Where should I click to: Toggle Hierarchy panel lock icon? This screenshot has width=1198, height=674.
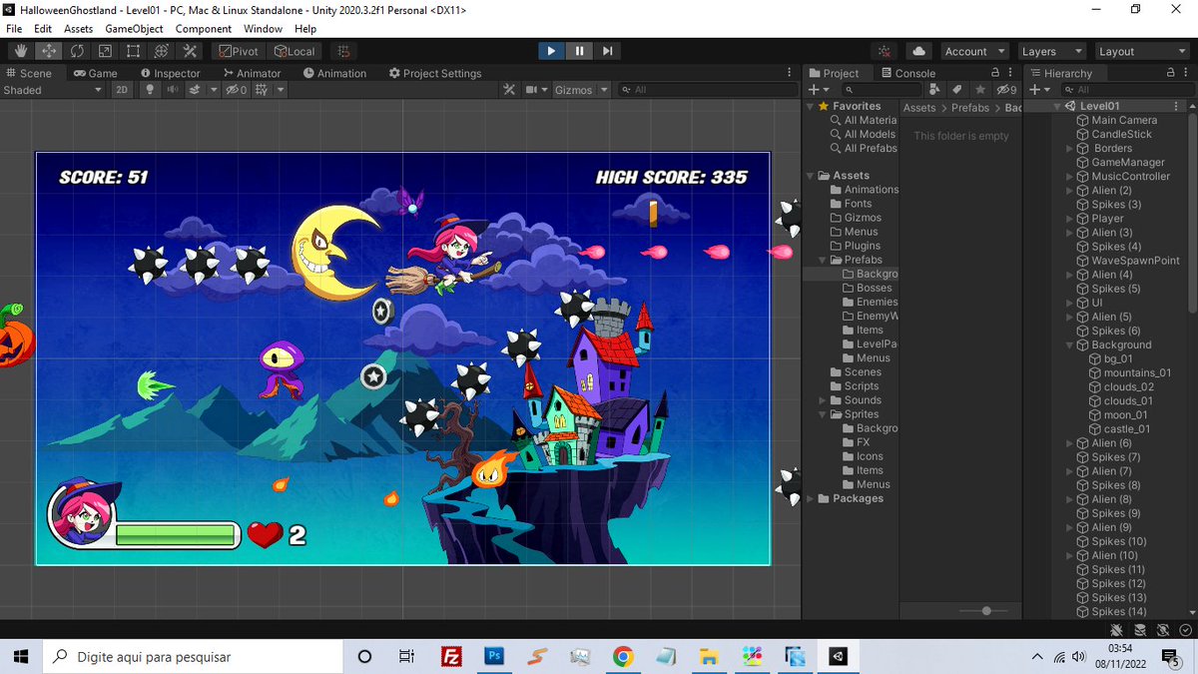click(x=1171, y=73)
